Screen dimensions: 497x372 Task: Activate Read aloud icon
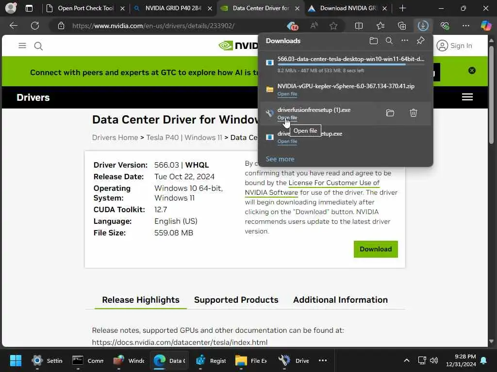point(314,26)
